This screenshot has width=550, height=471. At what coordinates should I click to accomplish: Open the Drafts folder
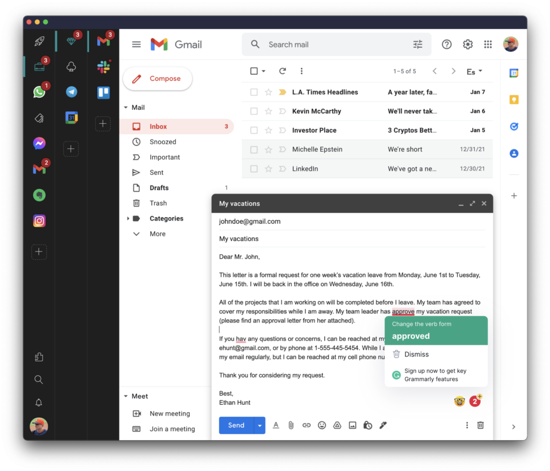[159, 188]
